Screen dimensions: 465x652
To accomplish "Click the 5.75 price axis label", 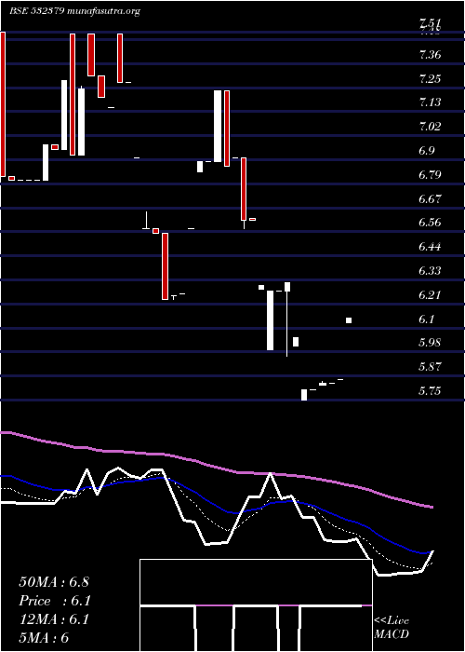I will [430, 391].
